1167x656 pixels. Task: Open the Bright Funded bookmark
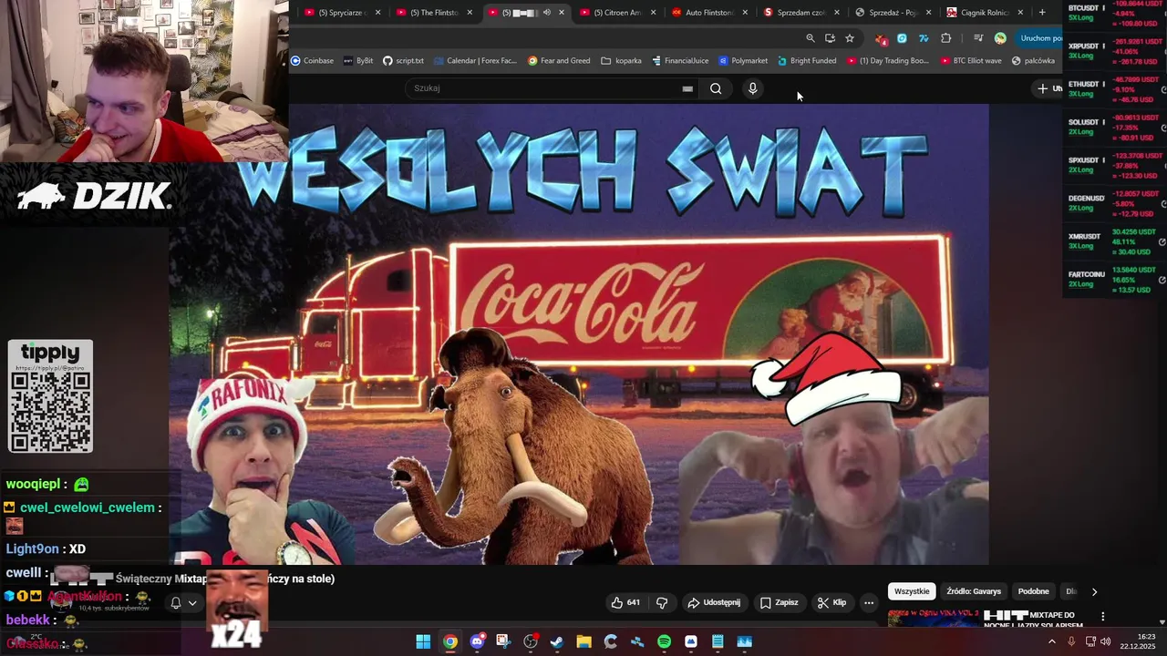807,61
